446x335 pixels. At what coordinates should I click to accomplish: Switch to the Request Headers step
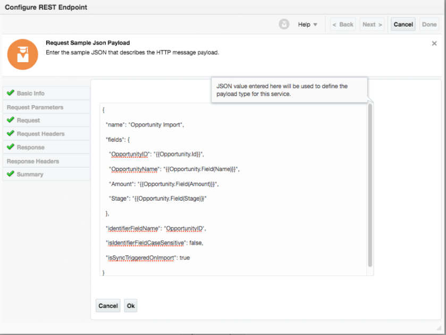[x=40, y=134]
